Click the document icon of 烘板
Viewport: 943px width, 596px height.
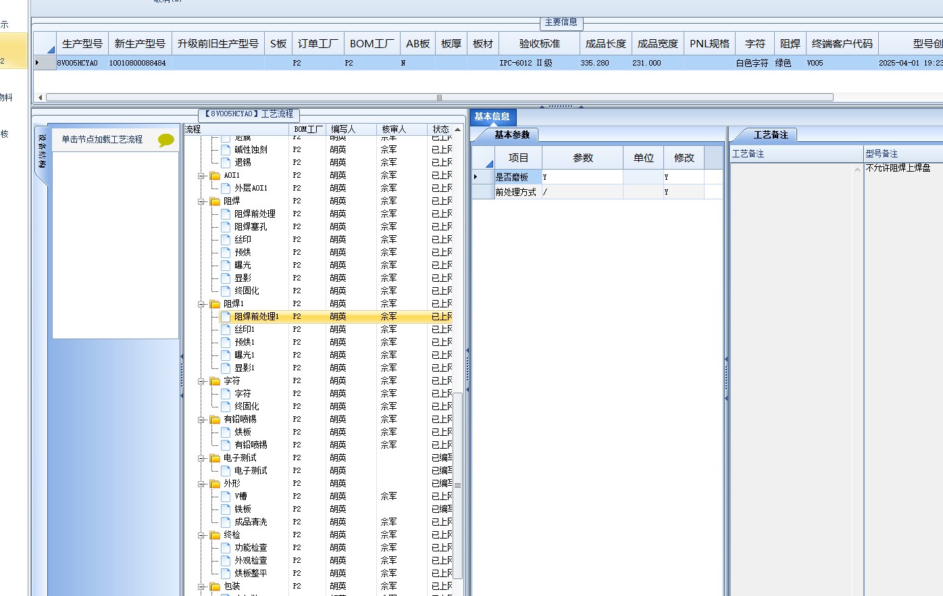(226, 432)
